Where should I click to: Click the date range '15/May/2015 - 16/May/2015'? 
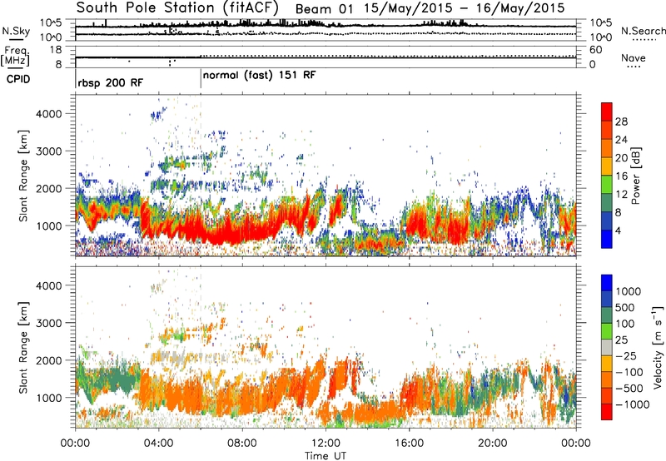[465, 8]
